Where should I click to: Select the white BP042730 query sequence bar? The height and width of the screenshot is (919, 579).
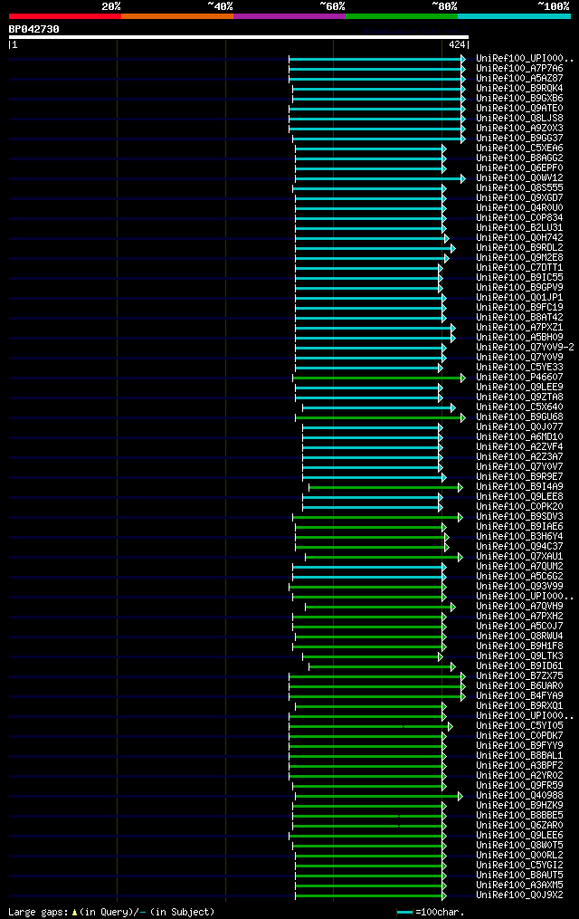[x=239, y=37]
